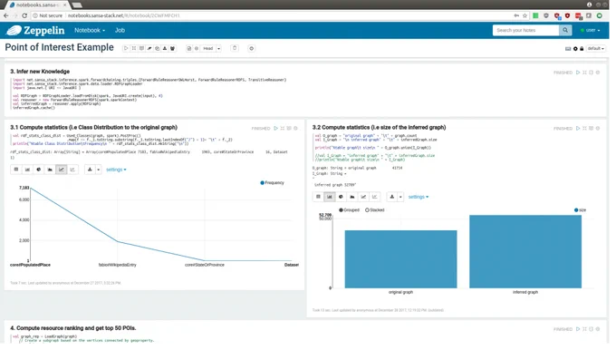Toggle the Frequency series legend
The width and height of the screenshot is (616, 350).
[x=272, y=183]
